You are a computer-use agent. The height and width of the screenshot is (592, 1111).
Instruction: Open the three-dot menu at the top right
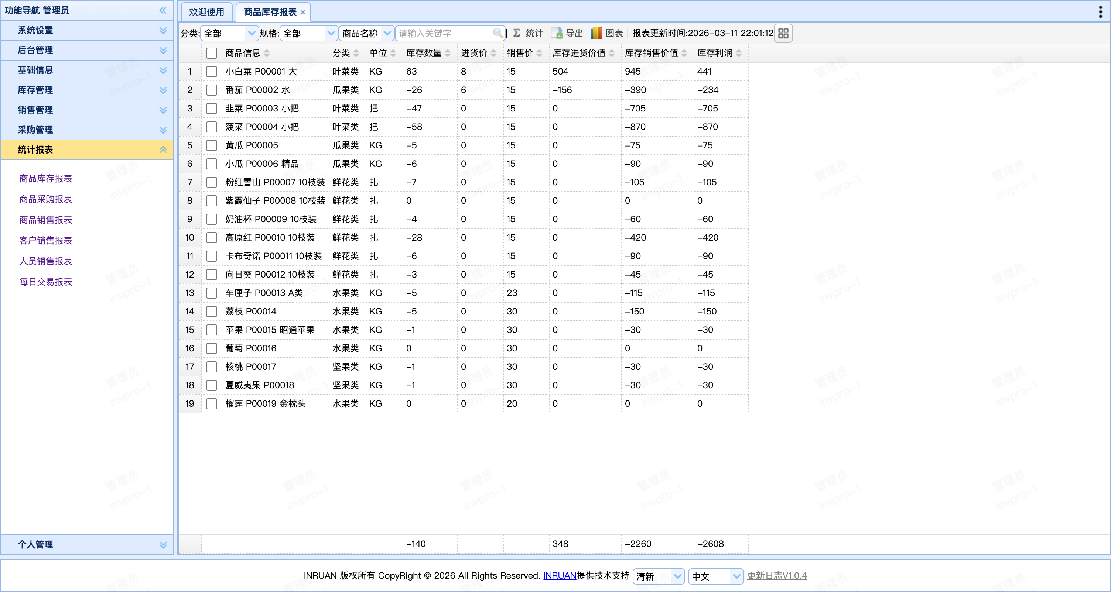[x=1100, y=12]
